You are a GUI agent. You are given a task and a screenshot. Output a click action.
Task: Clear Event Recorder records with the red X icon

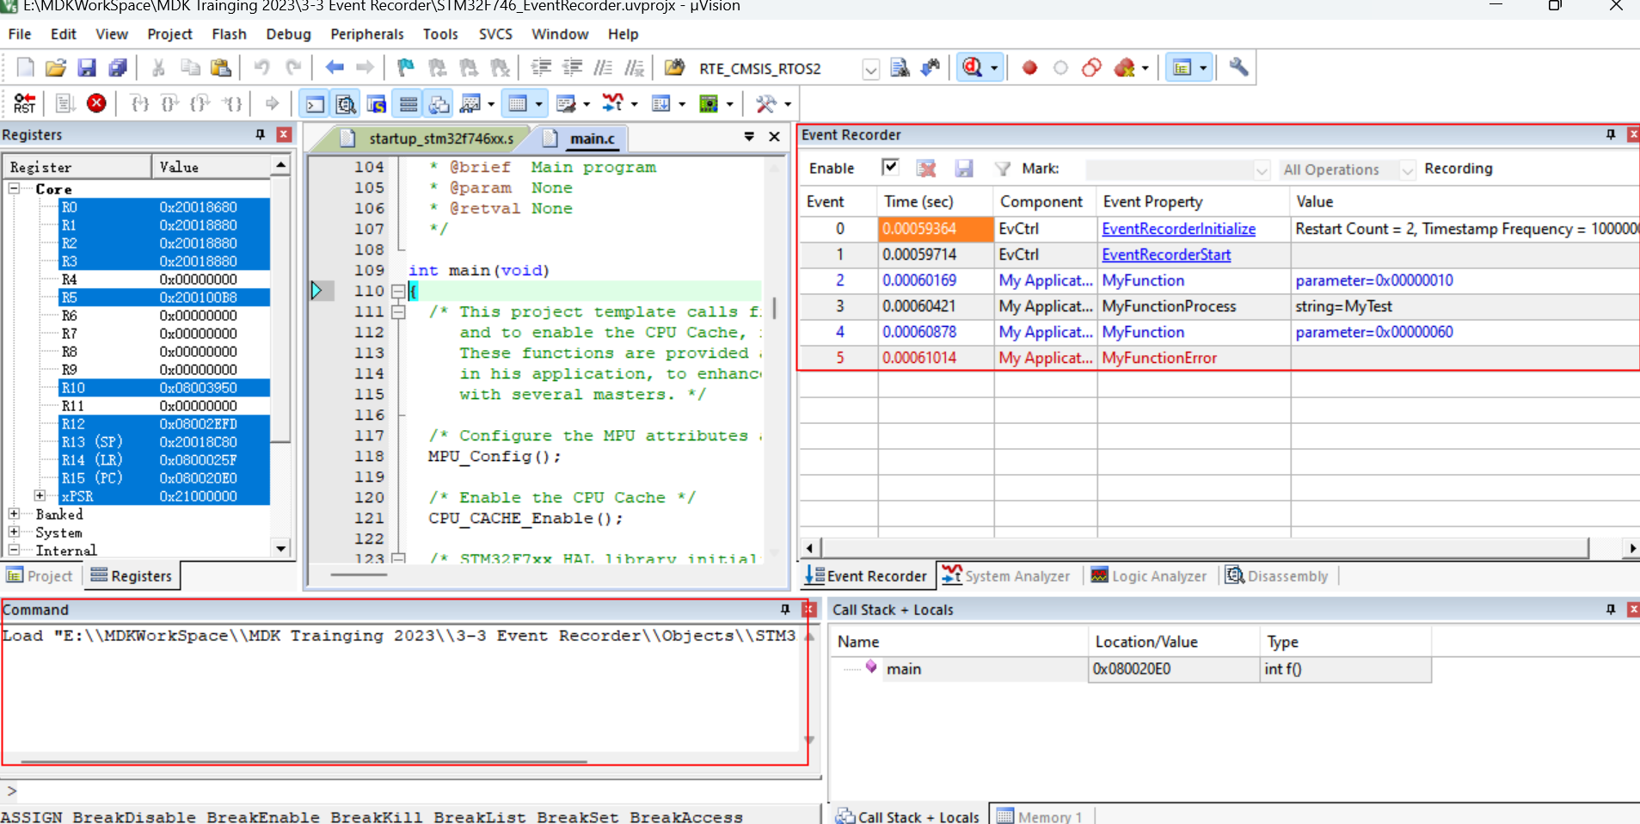tap(926, 169)
